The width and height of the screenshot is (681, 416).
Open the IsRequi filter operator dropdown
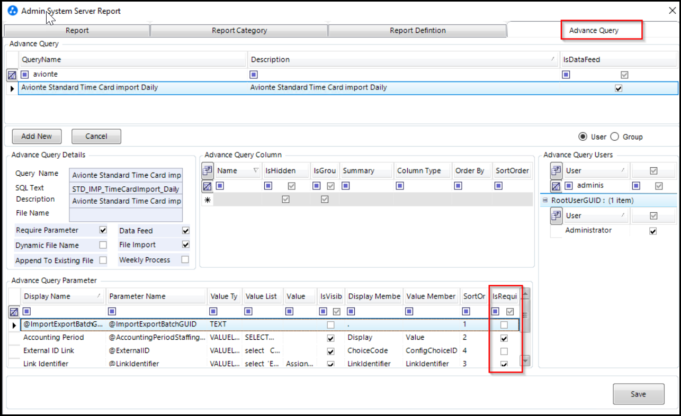[496, 311]
